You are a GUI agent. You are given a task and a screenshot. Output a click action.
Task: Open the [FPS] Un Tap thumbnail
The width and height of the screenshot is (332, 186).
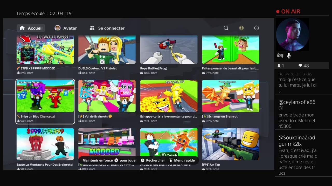click(x=231, y=144)
